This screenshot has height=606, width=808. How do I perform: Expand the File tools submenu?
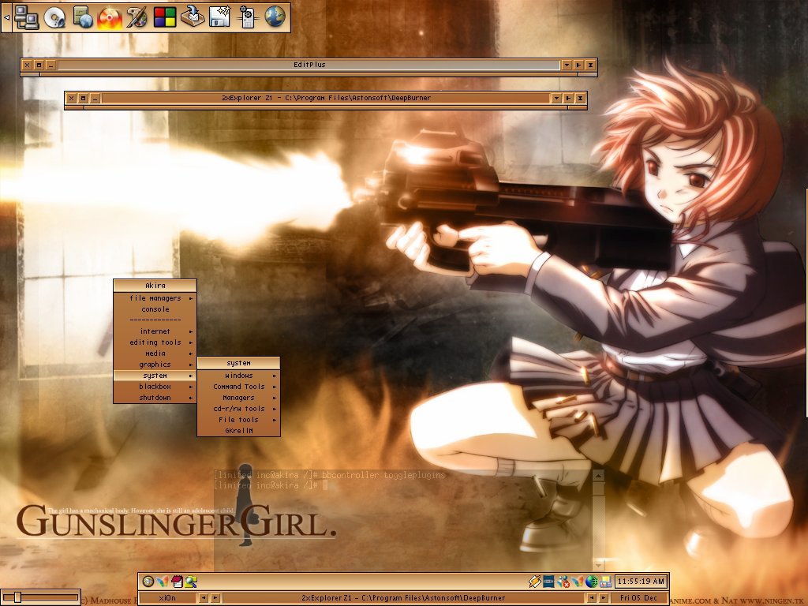(239, 420)
